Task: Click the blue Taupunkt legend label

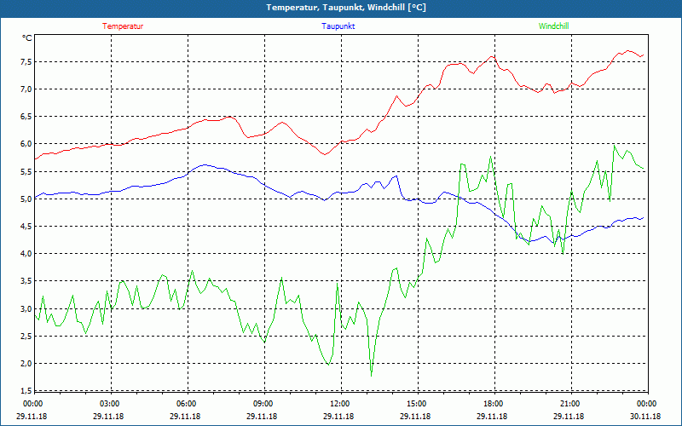Action: 338,26
